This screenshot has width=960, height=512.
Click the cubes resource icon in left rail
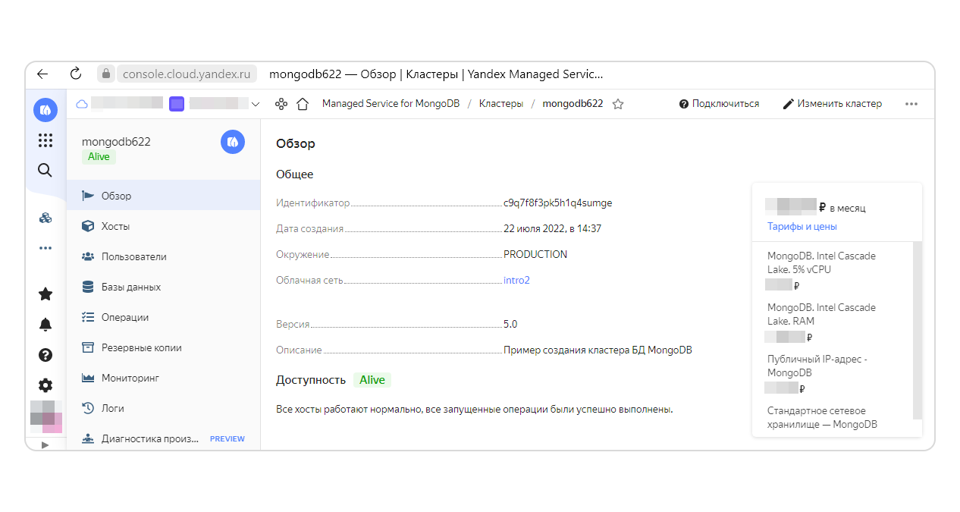click(45, 218)
